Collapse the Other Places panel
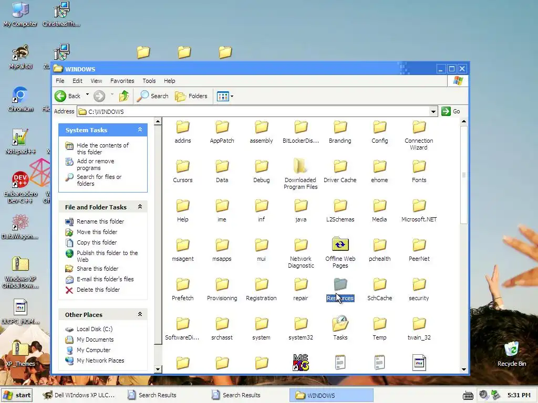 pyautogui.click(x=140, y=314)
